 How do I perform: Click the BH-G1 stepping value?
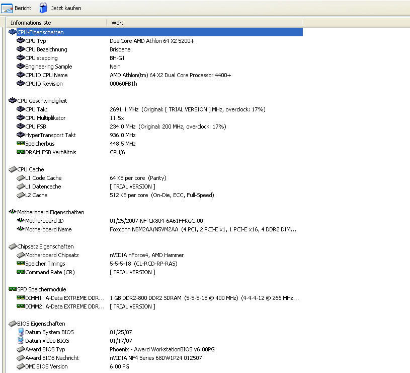117,58
